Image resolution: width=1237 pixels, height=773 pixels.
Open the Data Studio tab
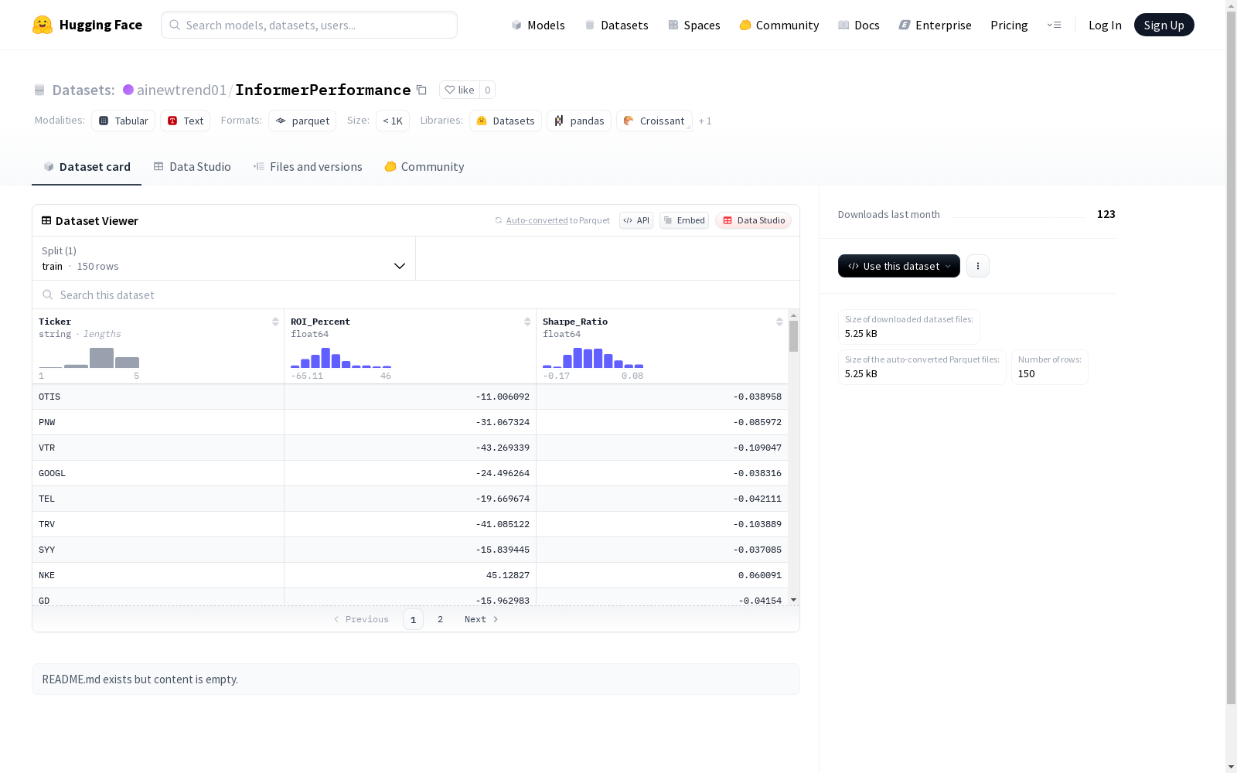tap(192, 167)
